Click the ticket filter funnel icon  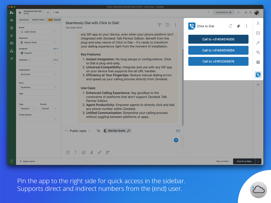(x=159, y=25)
